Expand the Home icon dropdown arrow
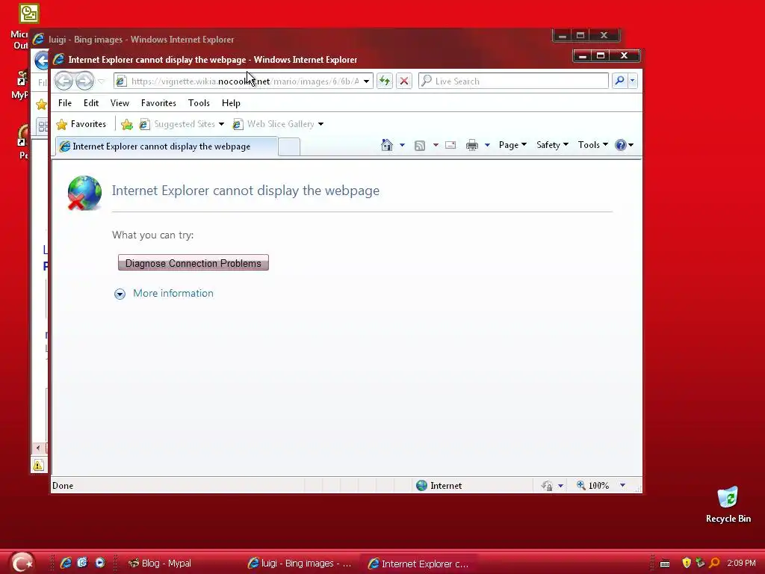The width and height of the screenshot is (765, 574). (402, 145)
